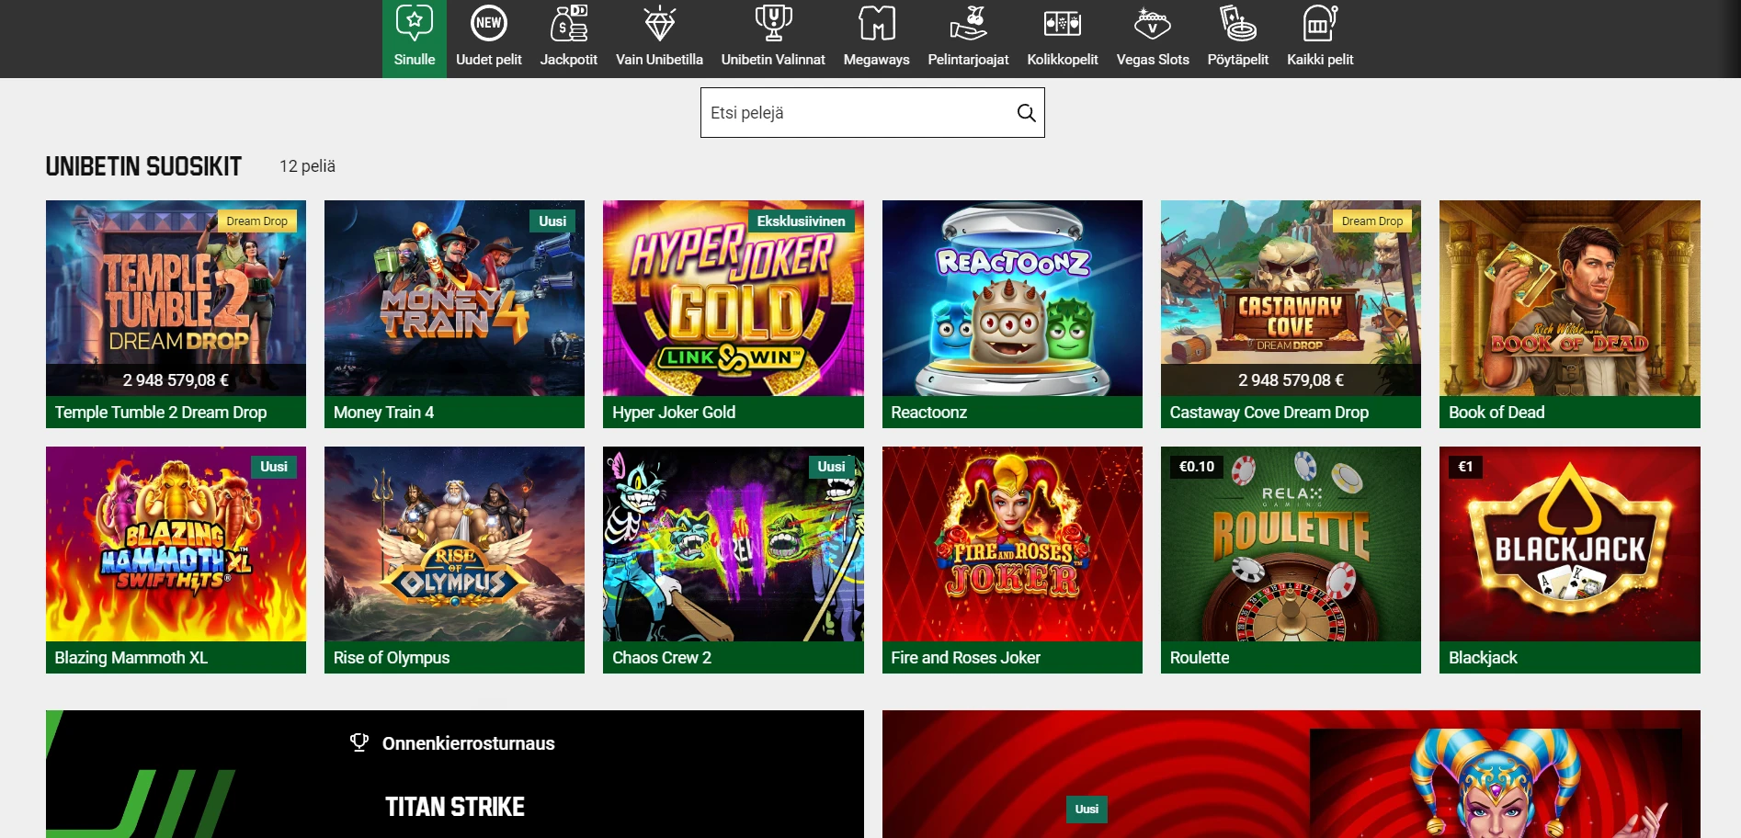Show Kaikki pelit category label
The image size is (1741, 838).
click(x=1320, y=60)
